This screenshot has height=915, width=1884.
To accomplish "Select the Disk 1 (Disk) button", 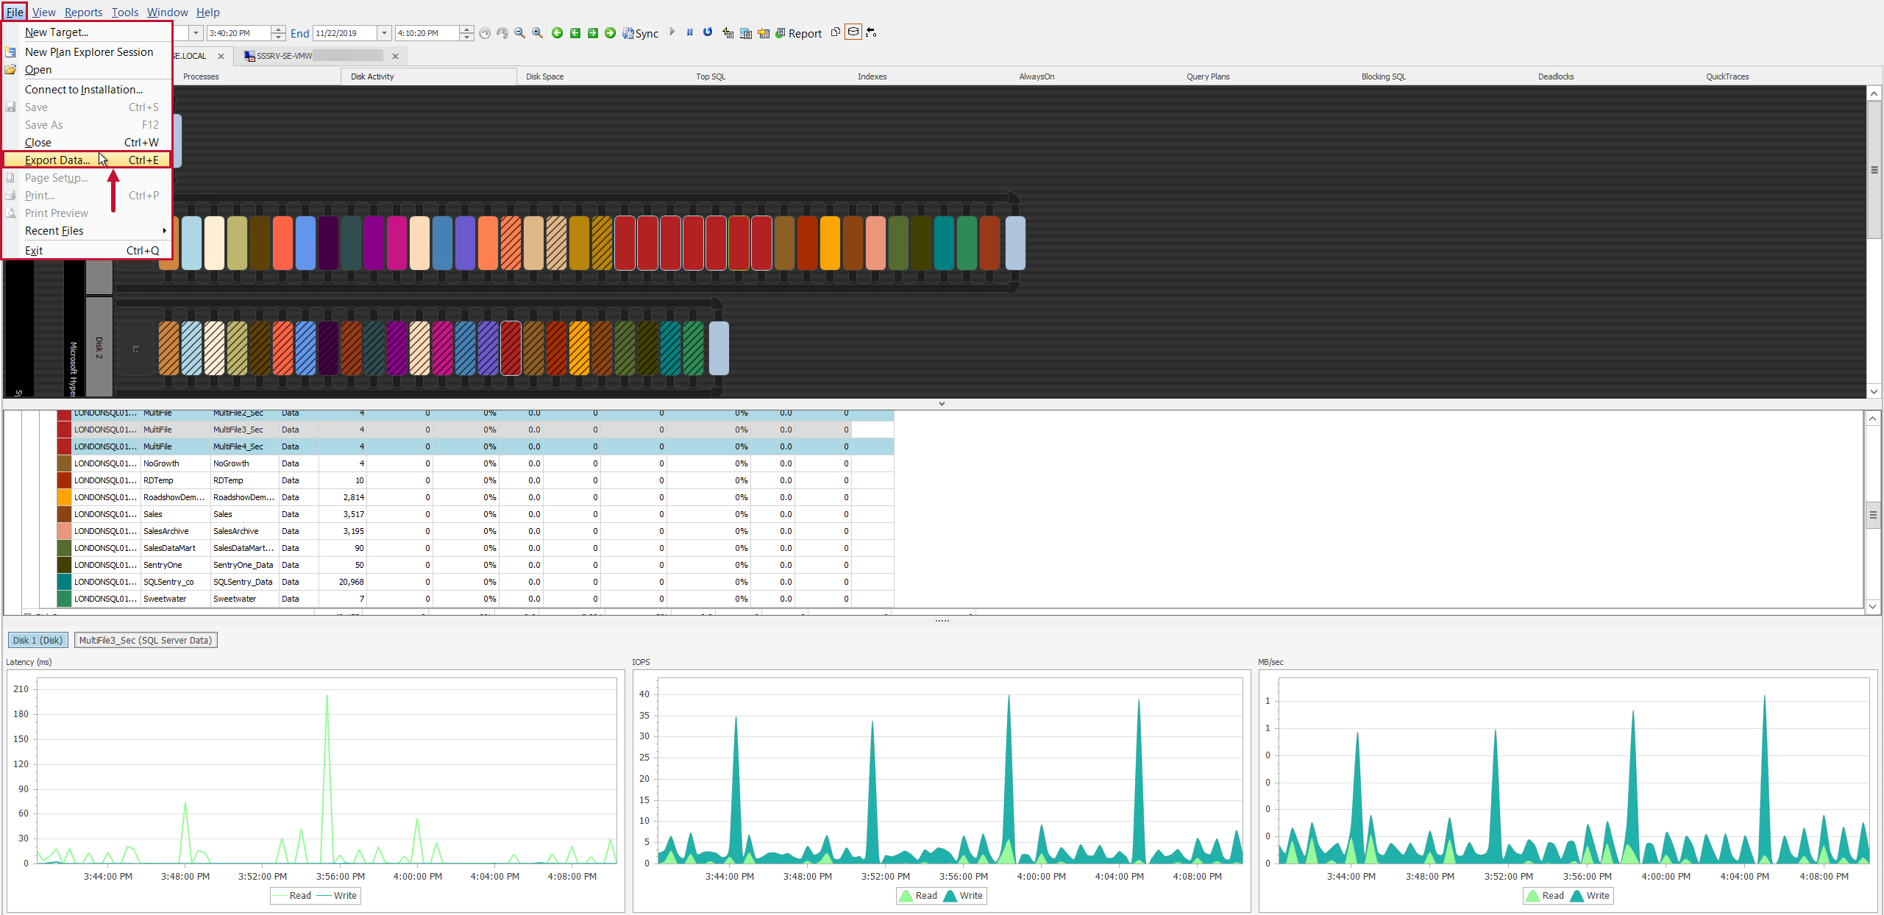I will click(x=38, y=640).
